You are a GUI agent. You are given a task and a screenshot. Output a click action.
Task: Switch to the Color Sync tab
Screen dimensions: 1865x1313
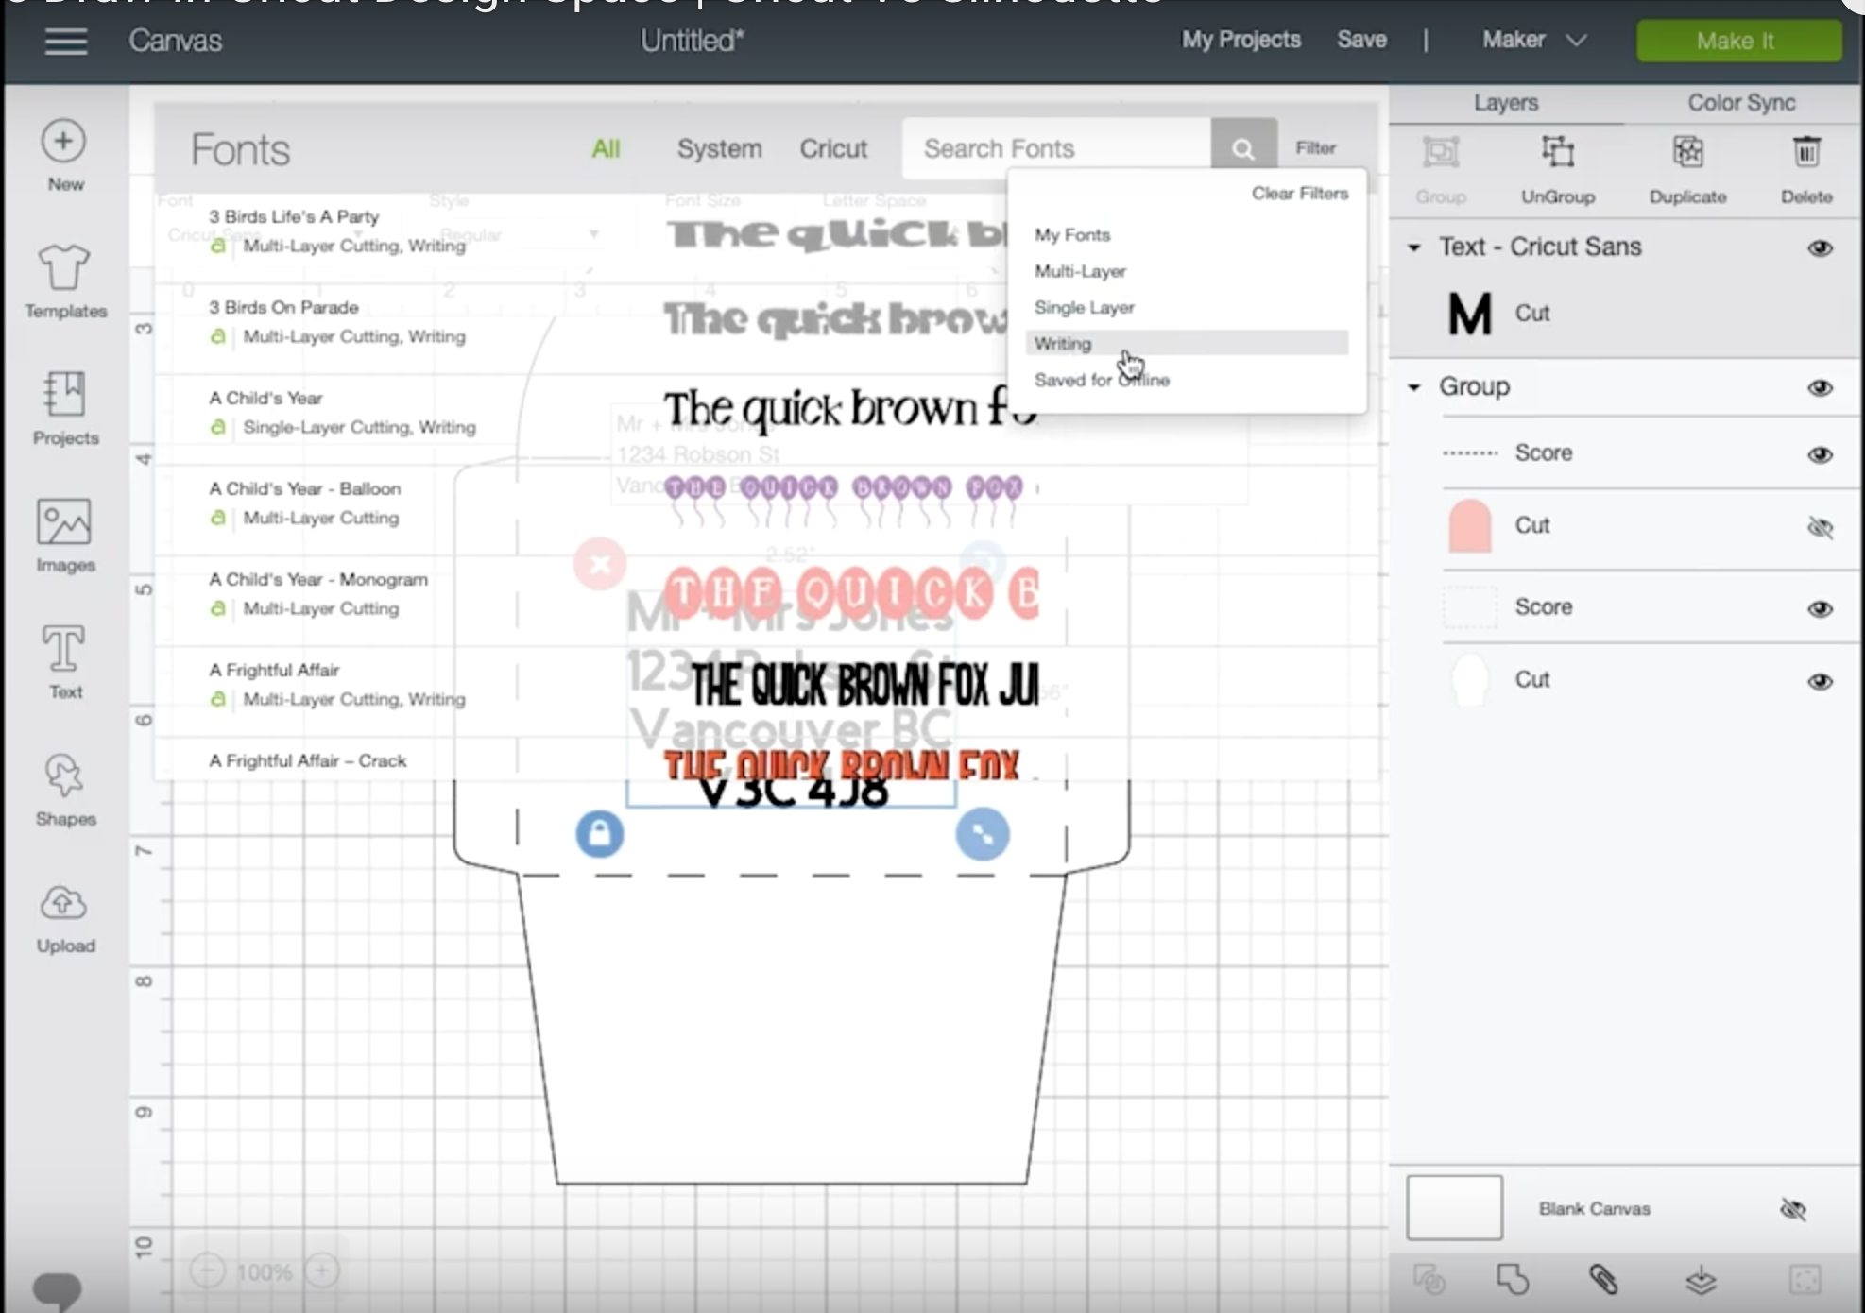click(x=1741, y=103)
